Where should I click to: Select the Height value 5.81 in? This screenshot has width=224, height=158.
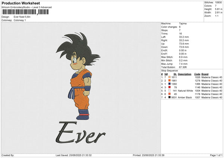(218, 9)
